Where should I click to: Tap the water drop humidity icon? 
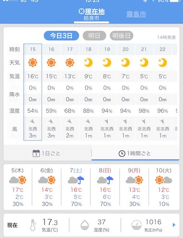[x=85, y=225]
